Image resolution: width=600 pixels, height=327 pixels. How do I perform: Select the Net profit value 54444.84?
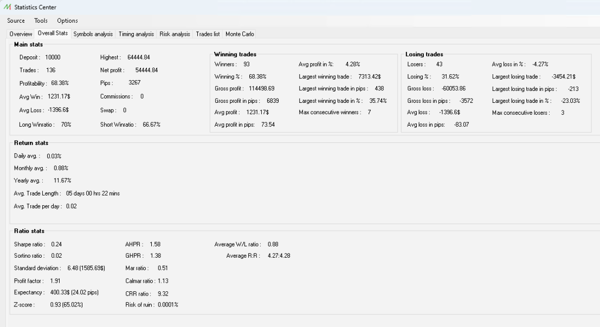pyautogui.click(x=146, y=70)
